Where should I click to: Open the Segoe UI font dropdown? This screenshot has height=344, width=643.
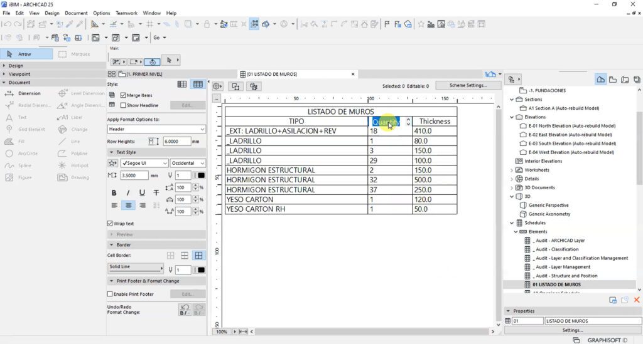tap(144, 163)
